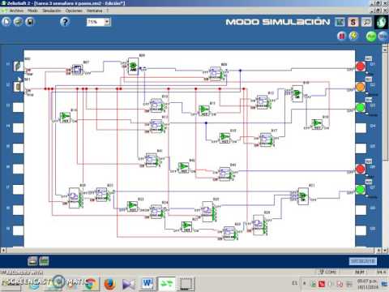Click the orange Q2 output lamp
The height and width of the screenshot is (292, 389).
pos(361,87)
